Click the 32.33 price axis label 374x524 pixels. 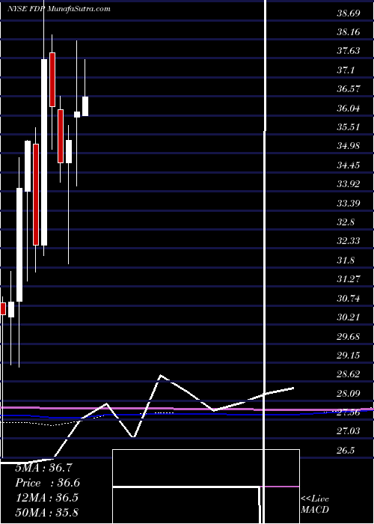coord(349,241)
